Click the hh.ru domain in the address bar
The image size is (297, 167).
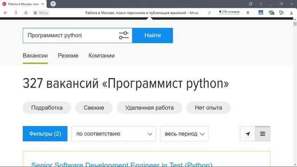point(44,13)
